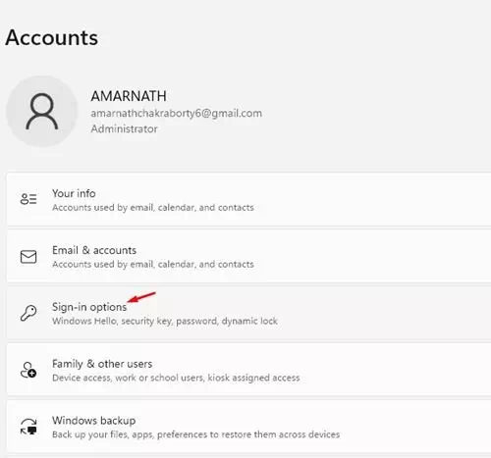
Task: Click 'Back up your files, apps' description
Action: pyautogui.click(x=196, y=434)
